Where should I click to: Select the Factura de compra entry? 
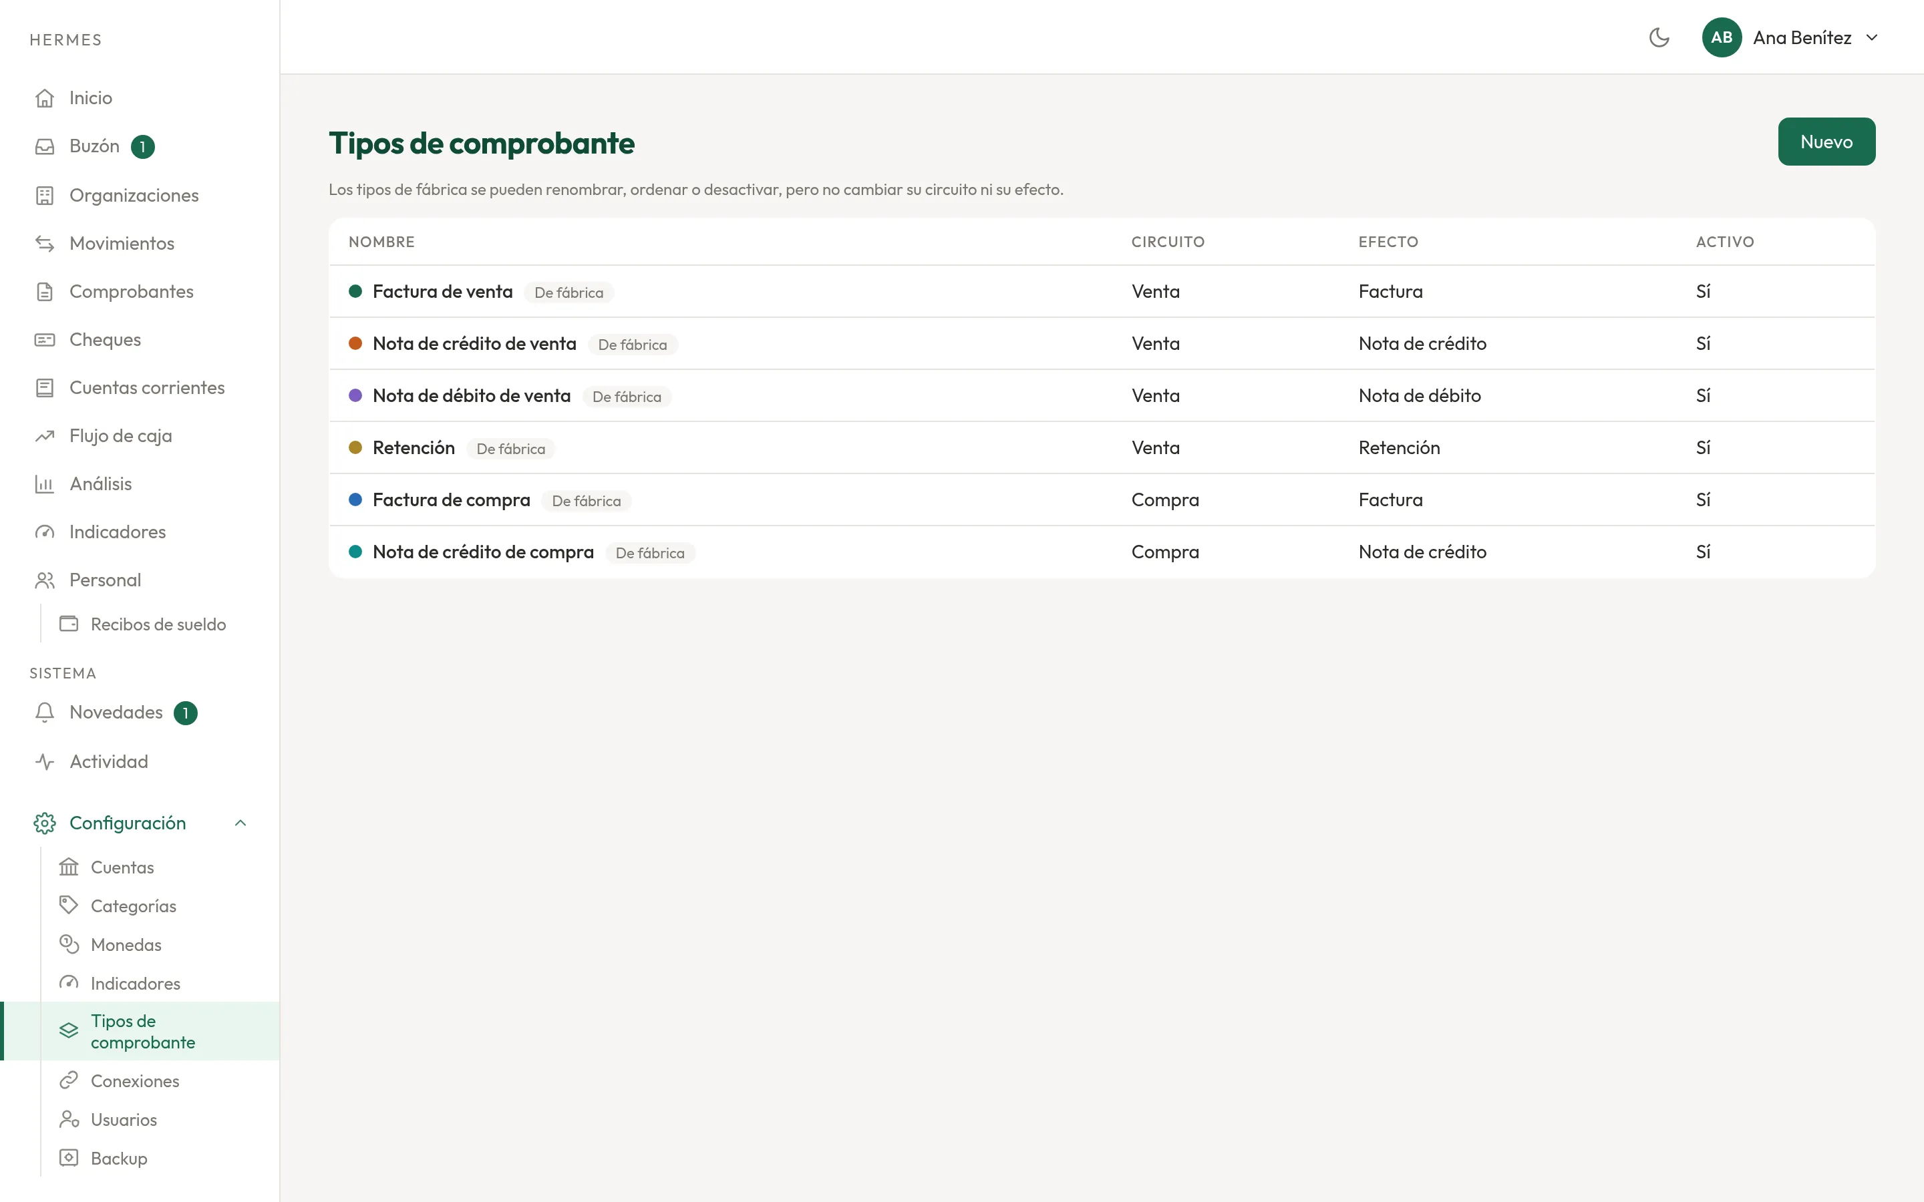click(x=1101, y=500)
